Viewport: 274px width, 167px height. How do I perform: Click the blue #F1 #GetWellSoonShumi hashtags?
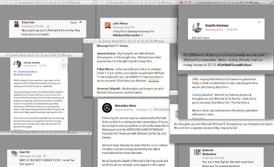[x=25, y=72]
